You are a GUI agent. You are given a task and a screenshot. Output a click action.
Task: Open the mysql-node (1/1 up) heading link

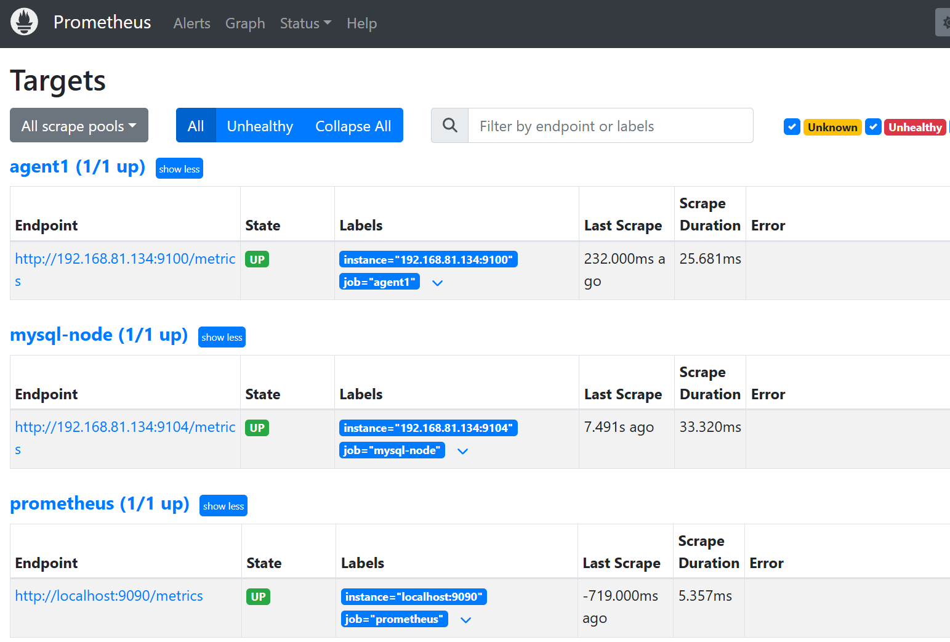coord(99,335)
